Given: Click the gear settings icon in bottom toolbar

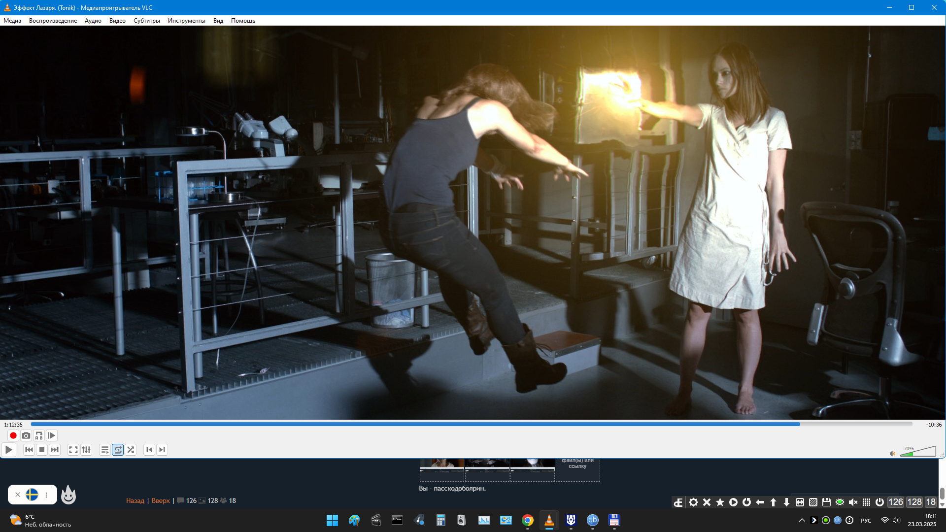Looking at the screenshot, I should pos(693,502).
